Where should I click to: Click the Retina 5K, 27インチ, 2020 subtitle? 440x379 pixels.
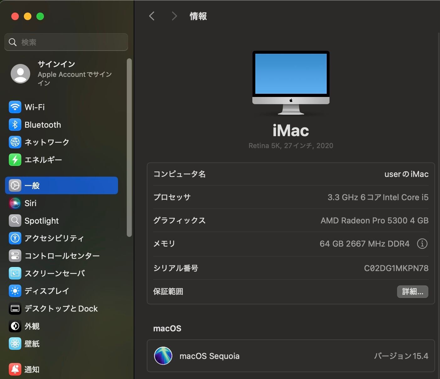pos(291,146)
